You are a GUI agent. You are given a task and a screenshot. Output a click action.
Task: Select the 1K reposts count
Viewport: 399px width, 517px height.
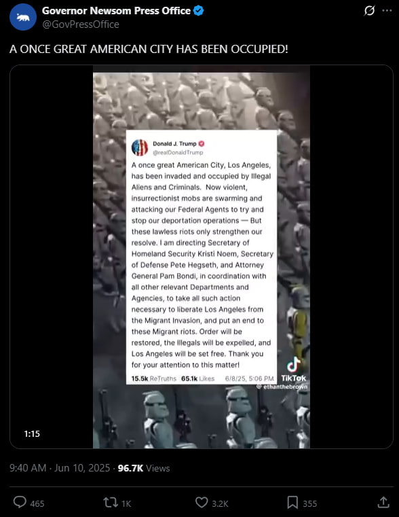(126, 504)
